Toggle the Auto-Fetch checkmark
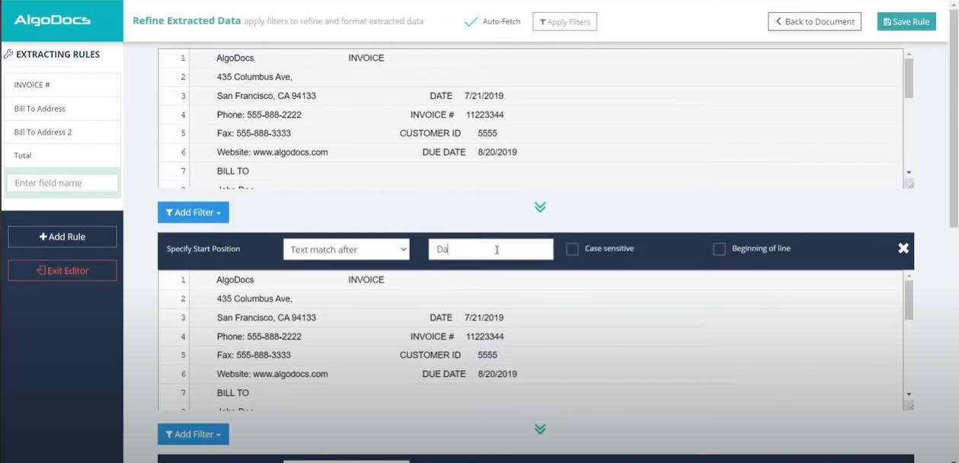This screenshot has width=959, height=463. [x=471, y=21]
